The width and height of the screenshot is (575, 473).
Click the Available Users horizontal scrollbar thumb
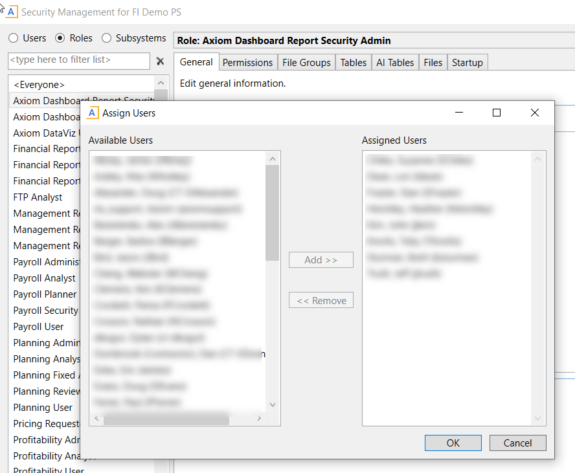[166, 419]
